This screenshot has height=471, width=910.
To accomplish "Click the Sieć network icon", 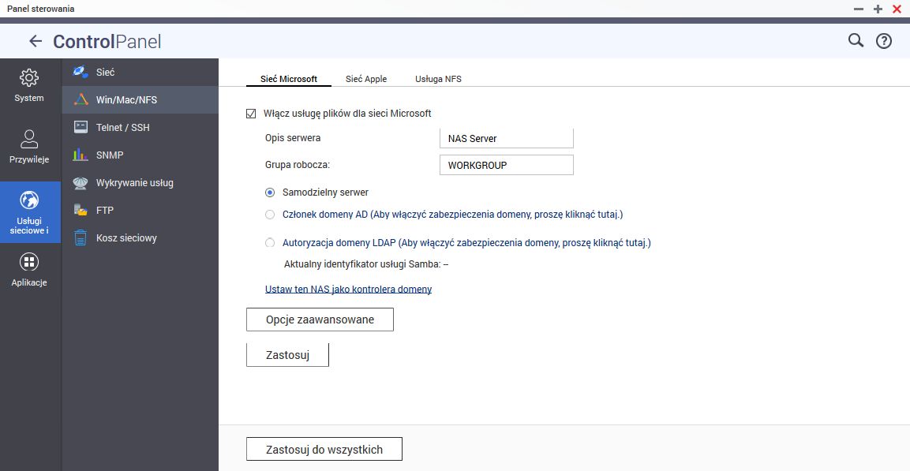I will 80,72.
